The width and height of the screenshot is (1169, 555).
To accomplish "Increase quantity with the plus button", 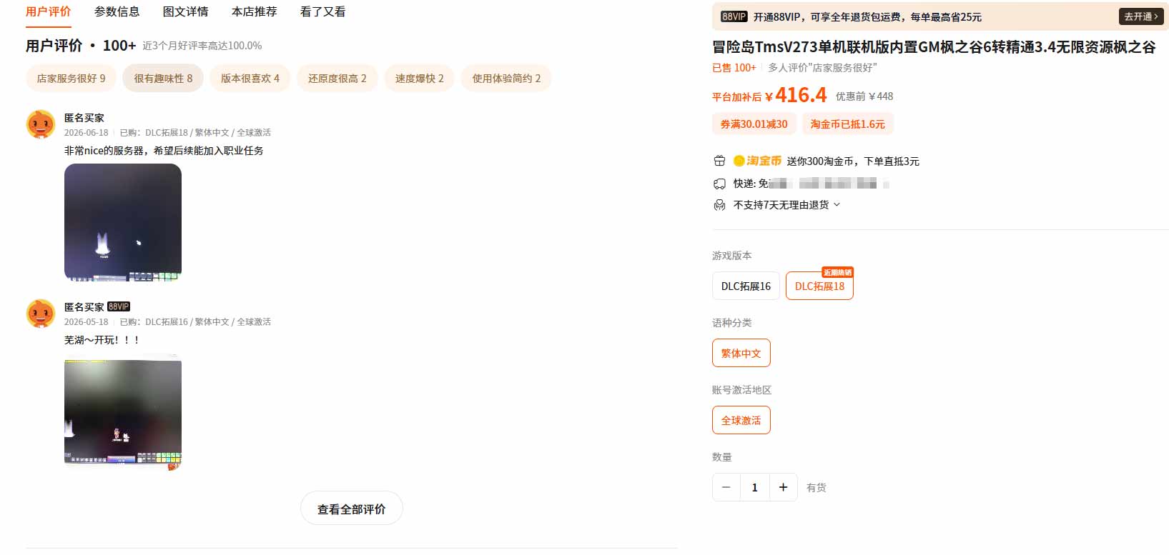I will [x=783, y=487].
